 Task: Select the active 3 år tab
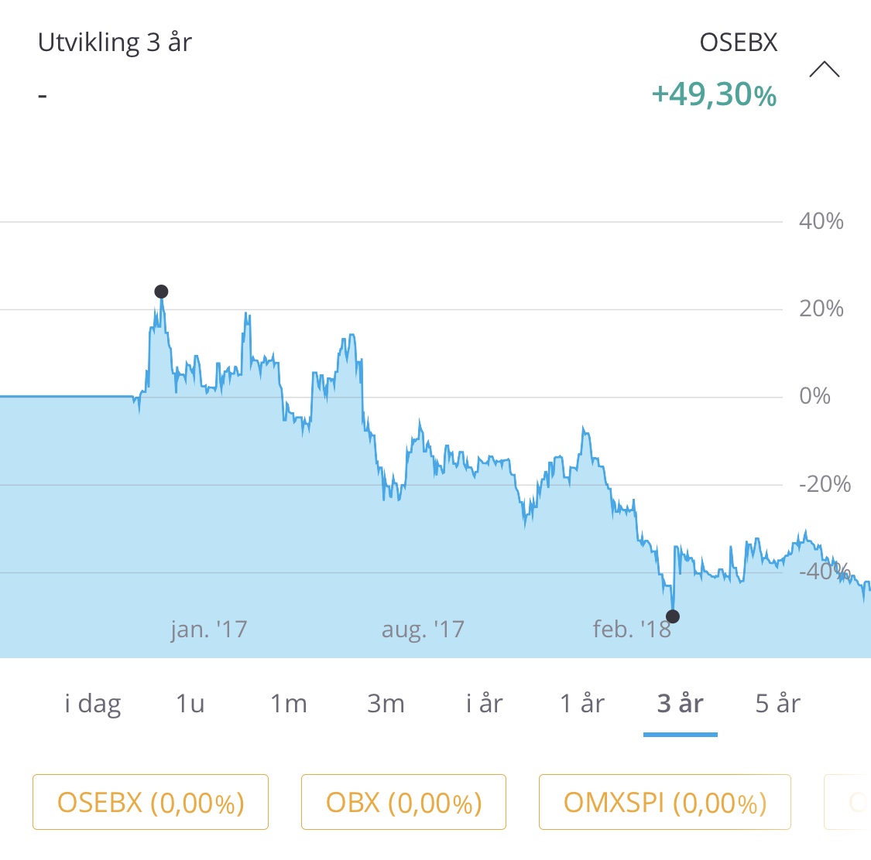point(680,704)
